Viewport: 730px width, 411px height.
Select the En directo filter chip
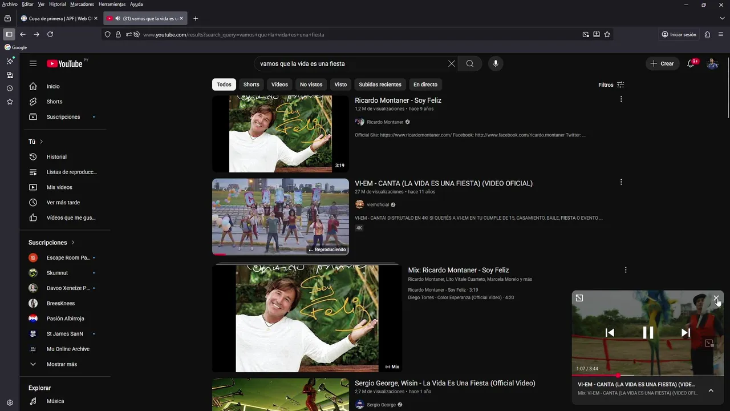click(x=425, y=84)
